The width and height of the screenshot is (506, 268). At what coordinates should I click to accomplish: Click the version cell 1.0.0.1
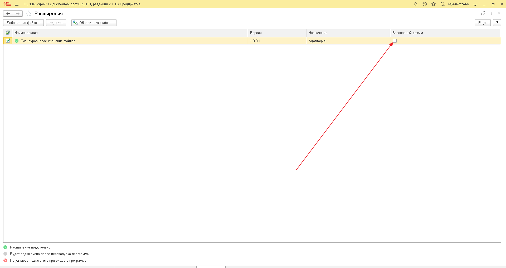pyautogui.click(x=277, y=41)
